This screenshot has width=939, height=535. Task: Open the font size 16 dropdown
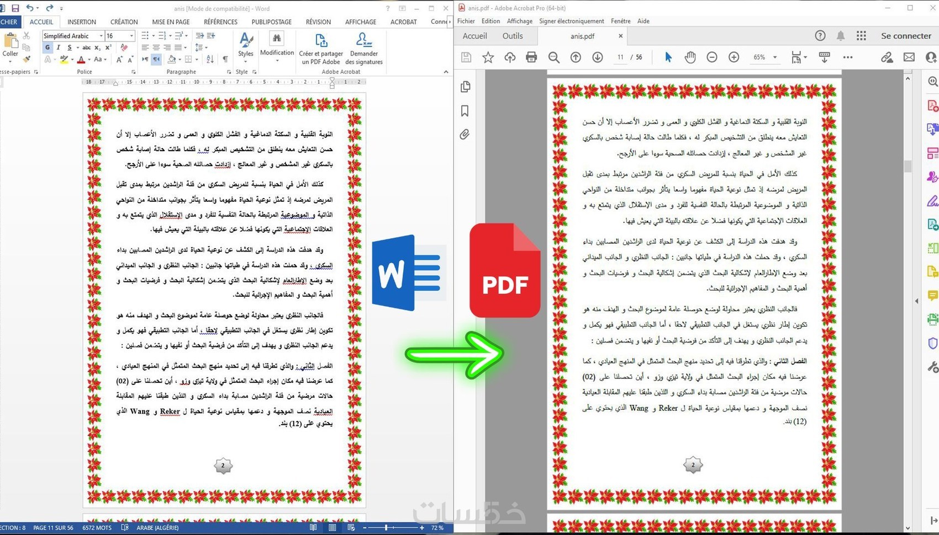(131, 36)
